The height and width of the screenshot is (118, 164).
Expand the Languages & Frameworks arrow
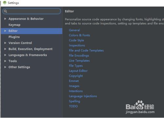[x=5, y=55]
